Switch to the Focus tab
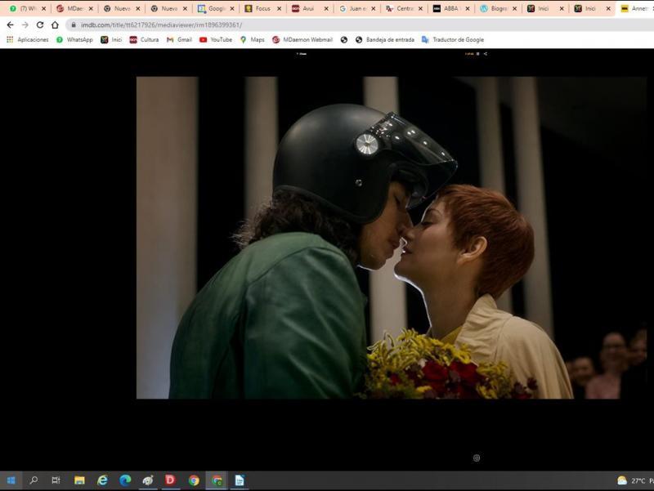The image size is (654, 491). [263, 8]
